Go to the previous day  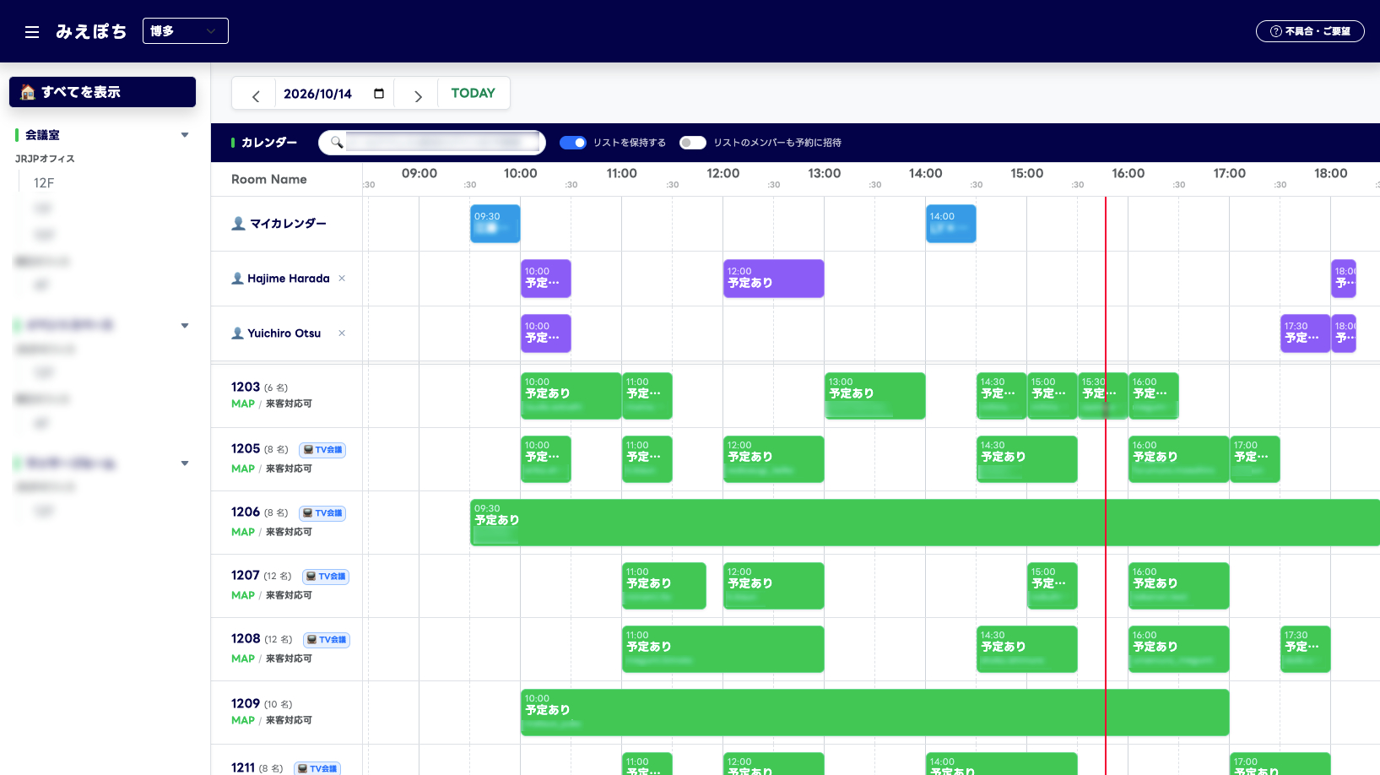256,95
